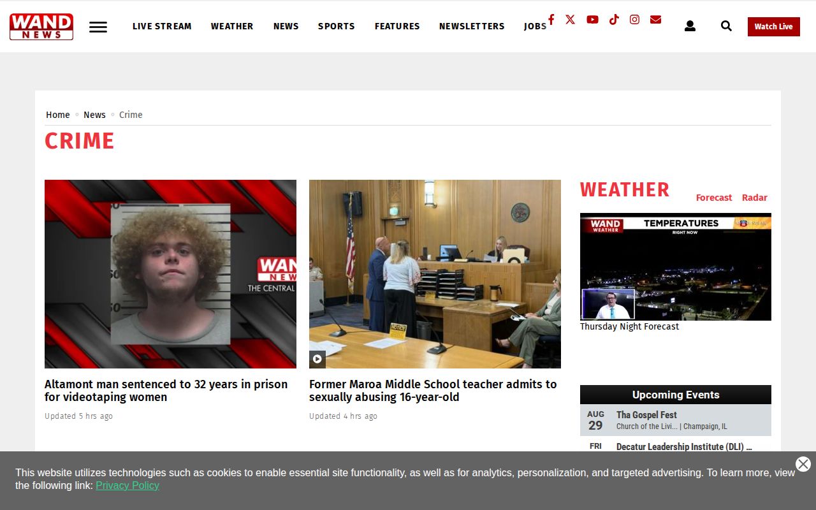Click the AUG 29 event date
The height and width of the screenshot is (510, 816).
tap(595, 421)
